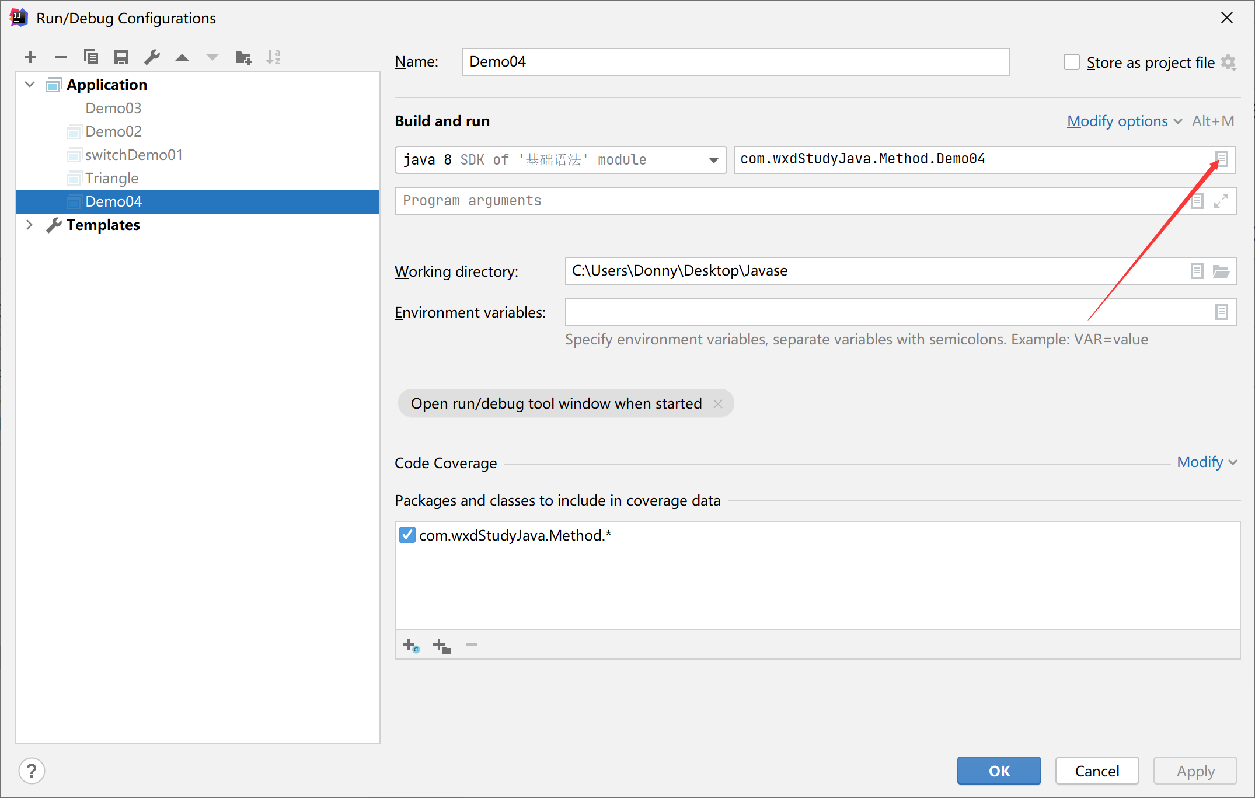The width and height of the screenshot is (1255, 798).
Task: Add class to coverage list
Action: pos(411,646)
